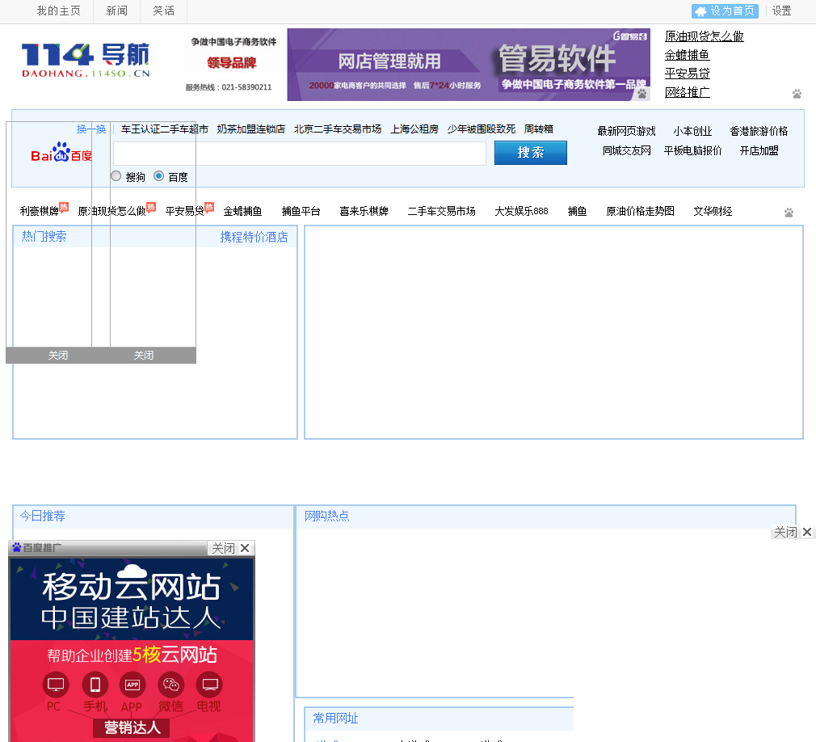Click the 114 导航 site logo
Image resolution: width=816 pixels, height=742 pixels.
point(86,61)
